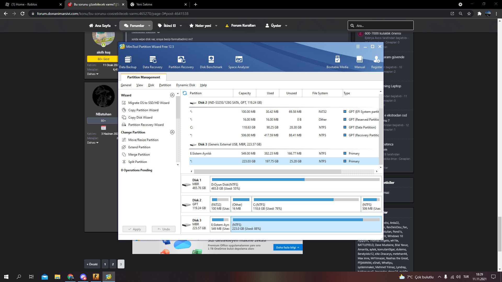Viewport: 502px width, 282px height.
Task: Click the Bootable Media icon
Action: tap(337, 62)
